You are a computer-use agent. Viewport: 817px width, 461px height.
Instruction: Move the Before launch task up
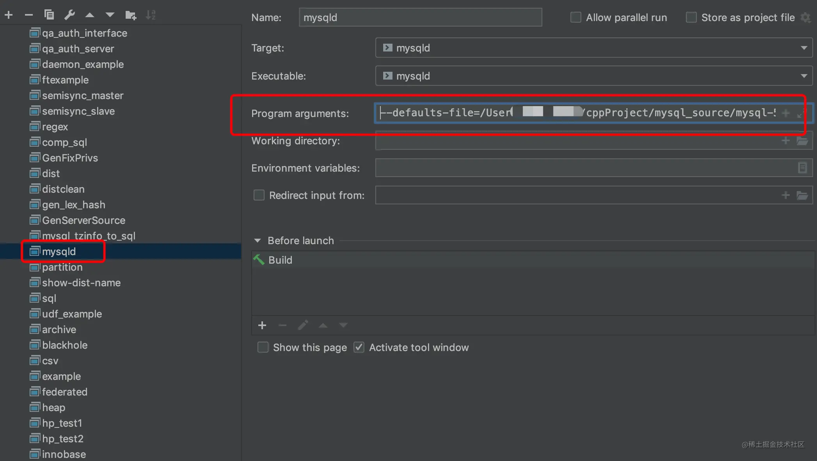coord(323,325)
